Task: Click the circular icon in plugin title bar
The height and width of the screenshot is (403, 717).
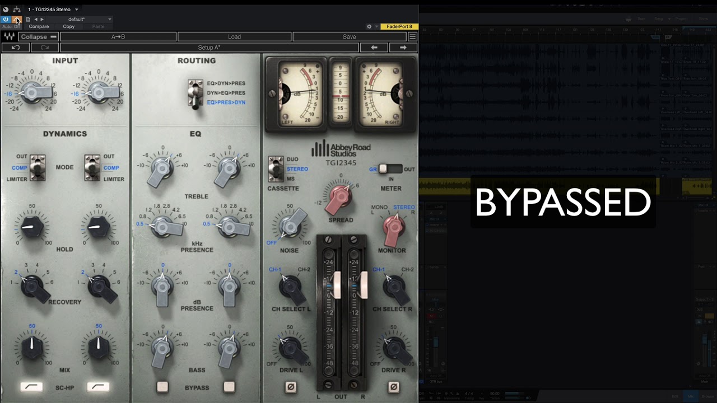Action: pos(6,10)
